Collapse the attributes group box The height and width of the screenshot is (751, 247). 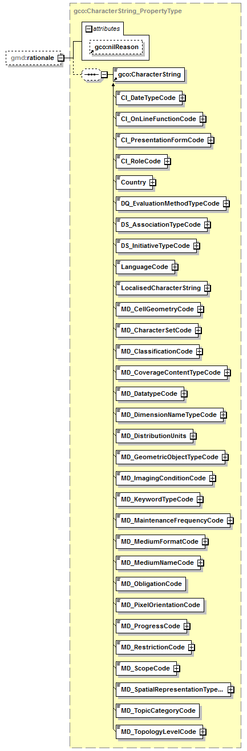88,29
